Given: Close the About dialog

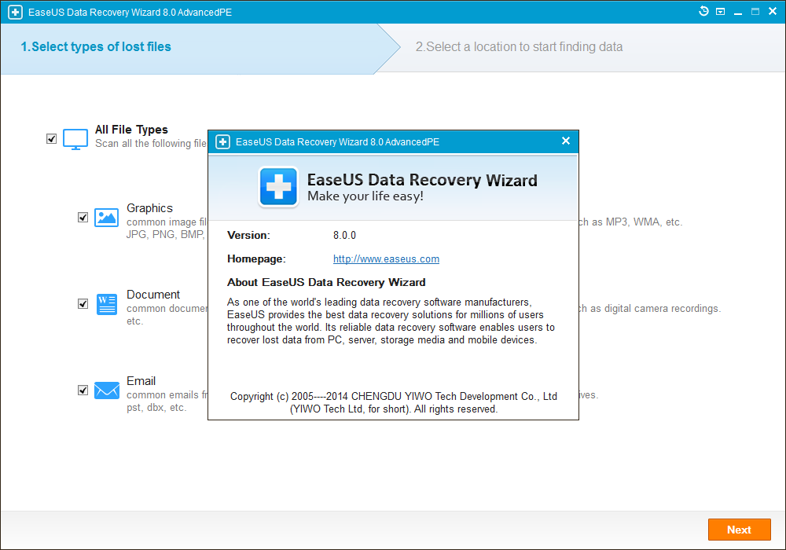Looking at the screenshot, I should [566, 141].
